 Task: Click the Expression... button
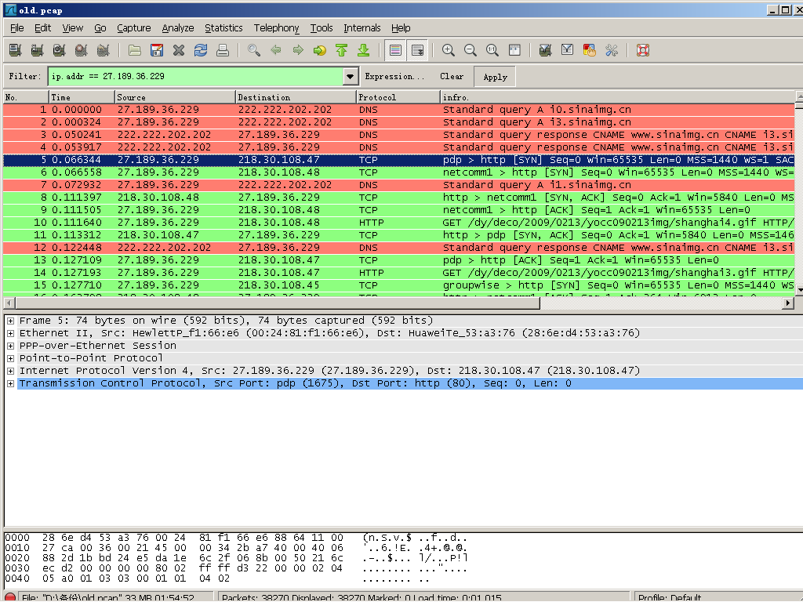click(394, 76)
